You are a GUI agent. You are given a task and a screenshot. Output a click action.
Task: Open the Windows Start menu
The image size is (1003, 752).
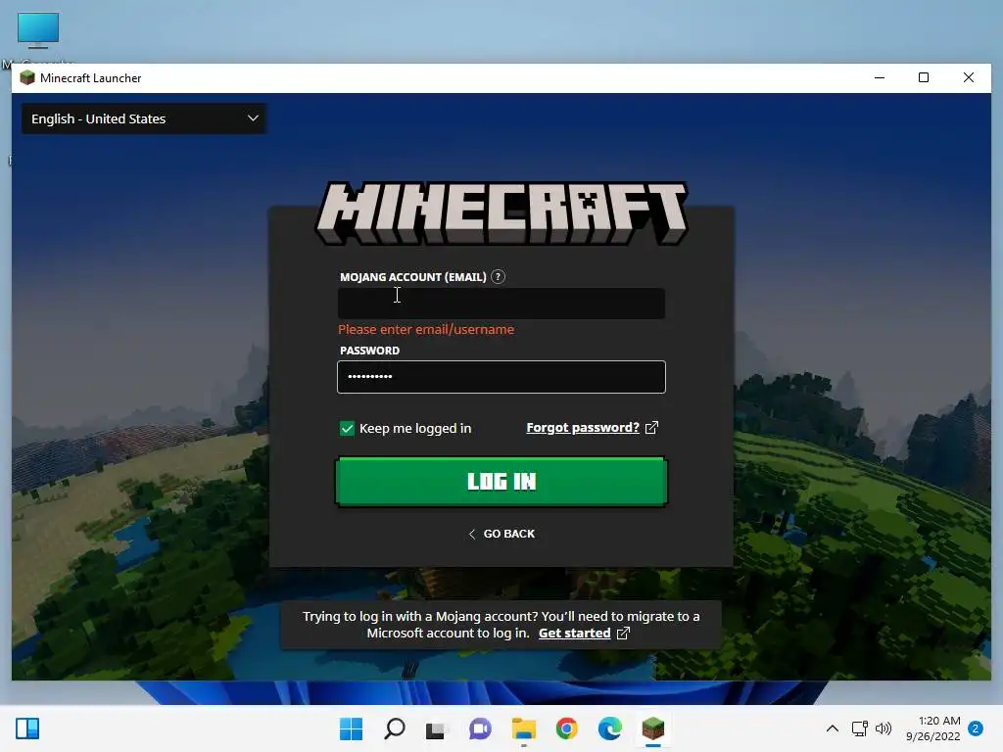(351, 728)
